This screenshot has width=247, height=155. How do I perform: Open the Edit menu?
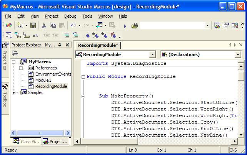pyautogui.click(x=21, y=16)
